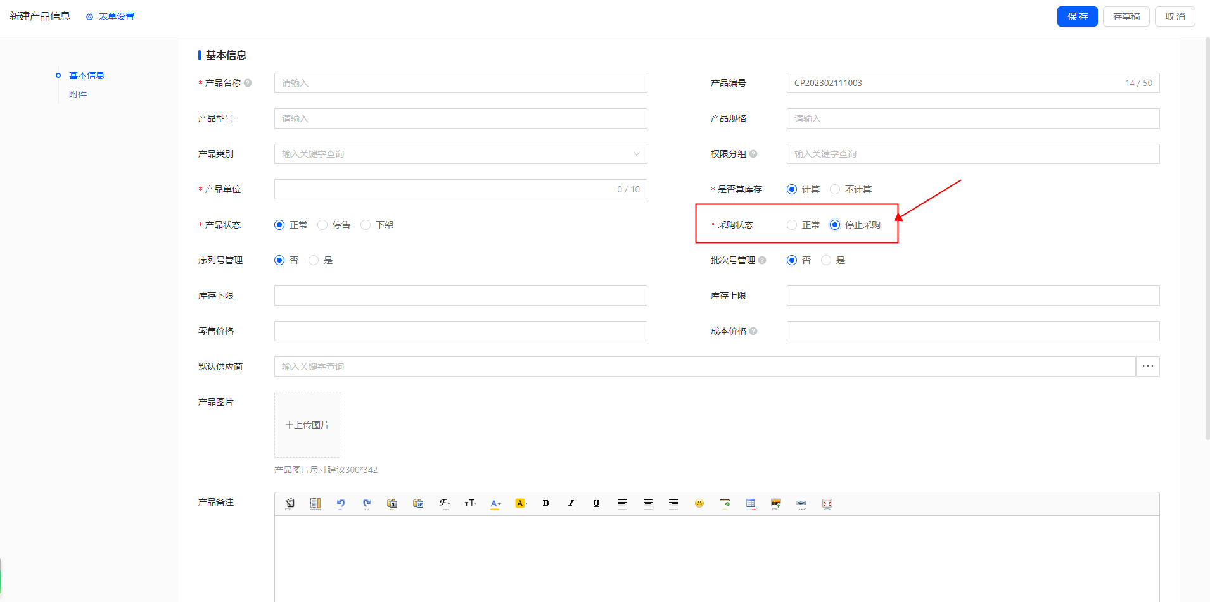Select 是 for 序列号管理
This screenshot has width=1210, height=602.
[x=314, y=260]
